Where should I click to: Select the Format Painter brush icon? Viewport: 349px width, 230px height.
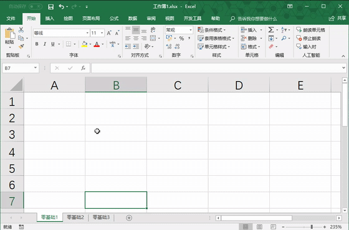[21, 47]
